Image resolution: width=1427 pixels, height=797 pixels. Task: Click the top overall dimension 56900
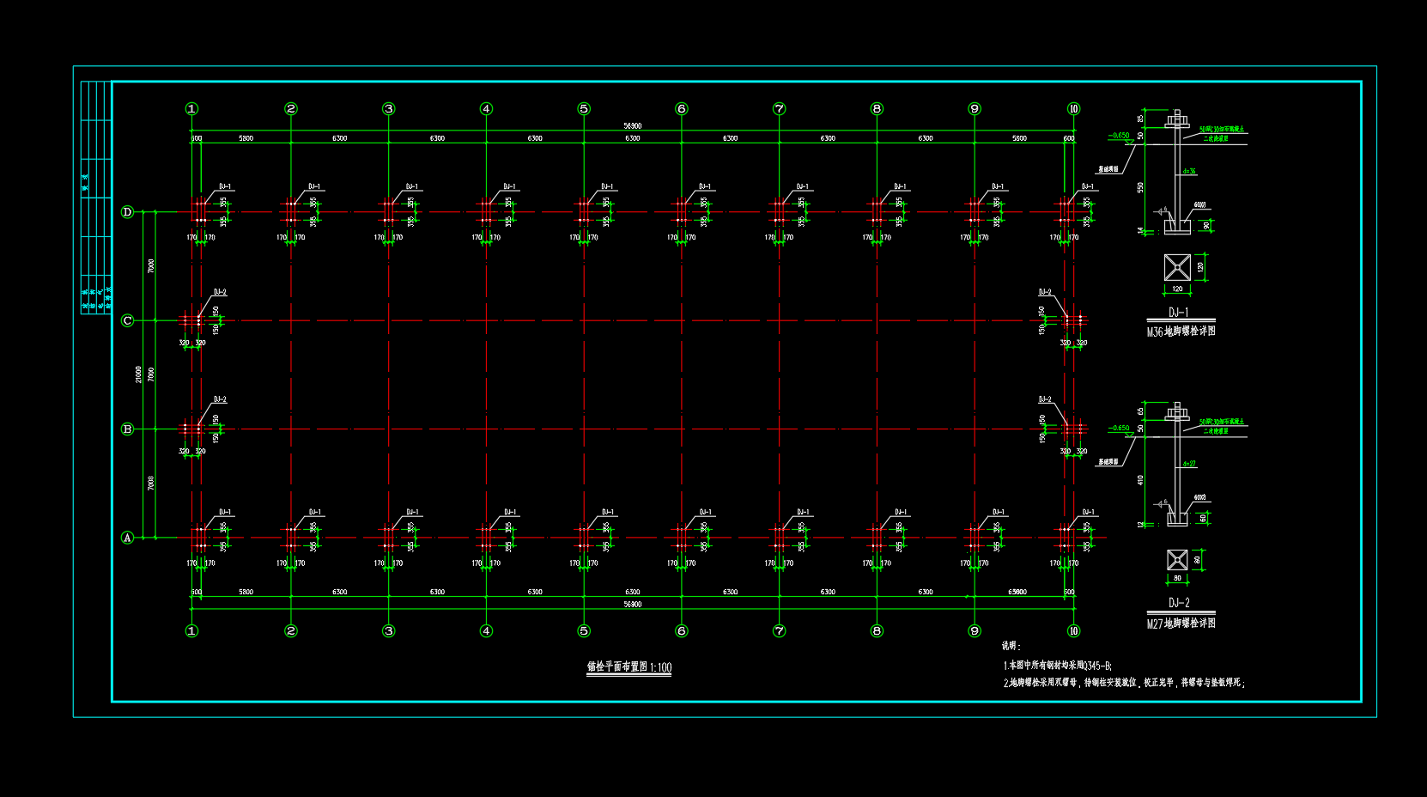pyautogui.click(x=632, y=126)
